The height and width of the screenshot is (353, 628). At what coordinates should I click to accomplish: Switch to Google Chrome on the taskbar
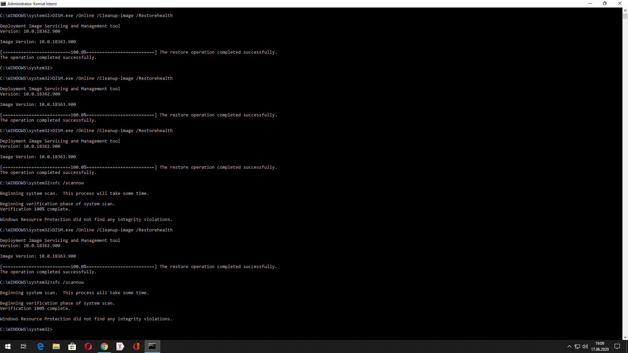click(x=104, y=346)
